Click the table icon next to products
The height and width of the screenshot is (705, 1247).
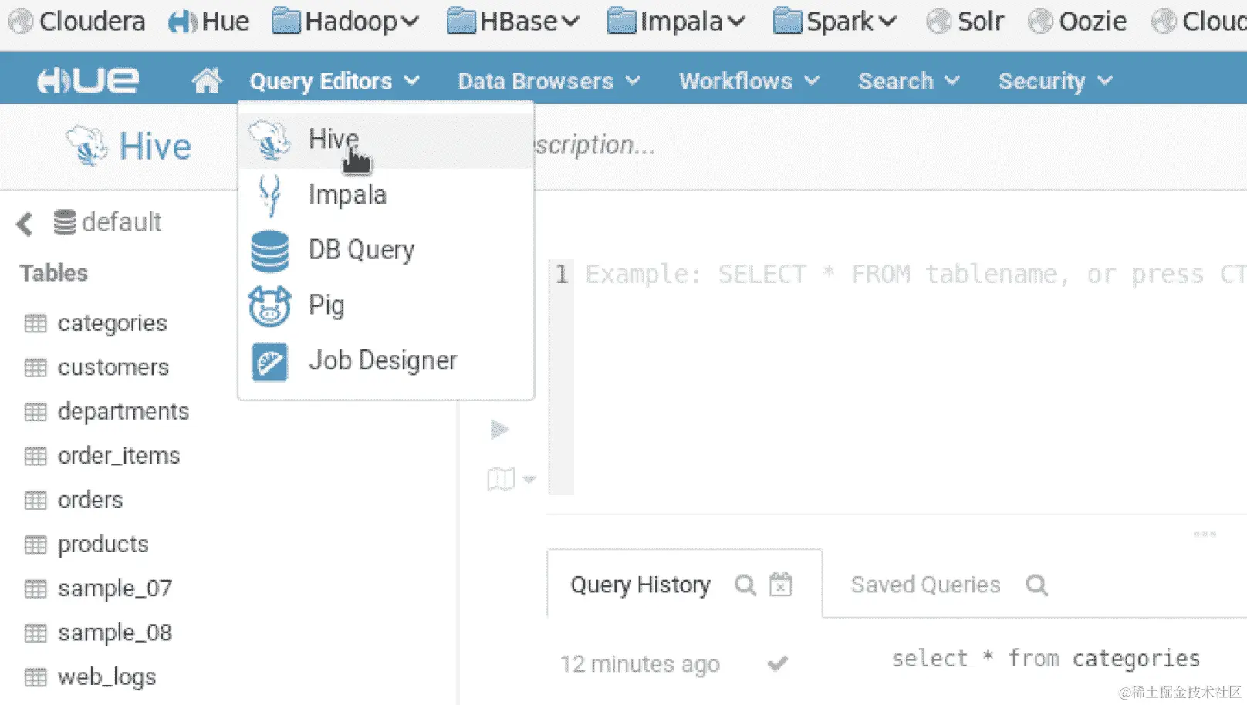click(35, 545)
